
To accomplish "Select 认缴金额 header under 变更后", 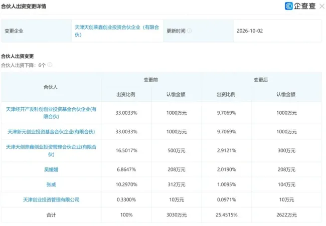I will tap(286, 95).
